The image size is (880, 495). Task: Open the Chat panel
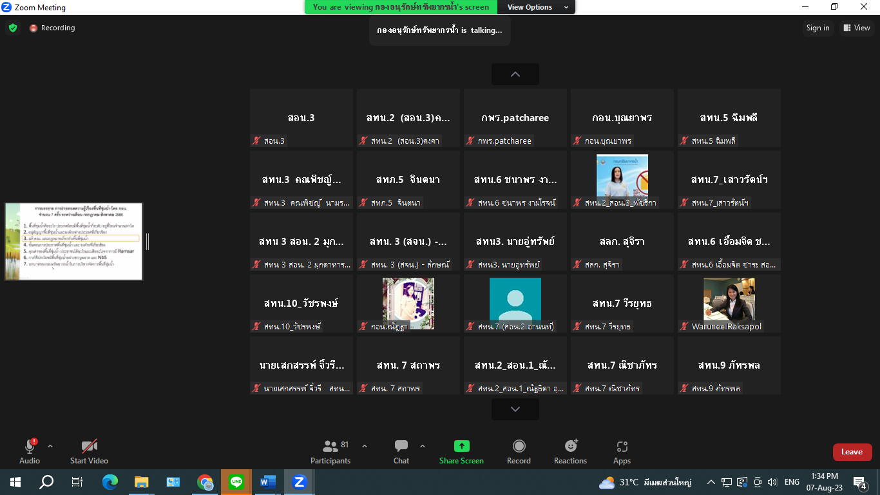[x=401, y=452]
